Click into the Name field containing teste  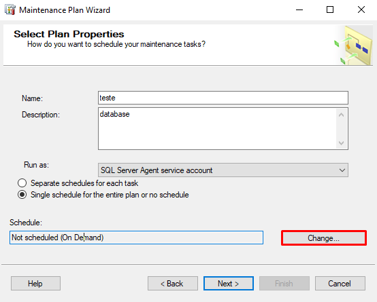click(223, 98)
